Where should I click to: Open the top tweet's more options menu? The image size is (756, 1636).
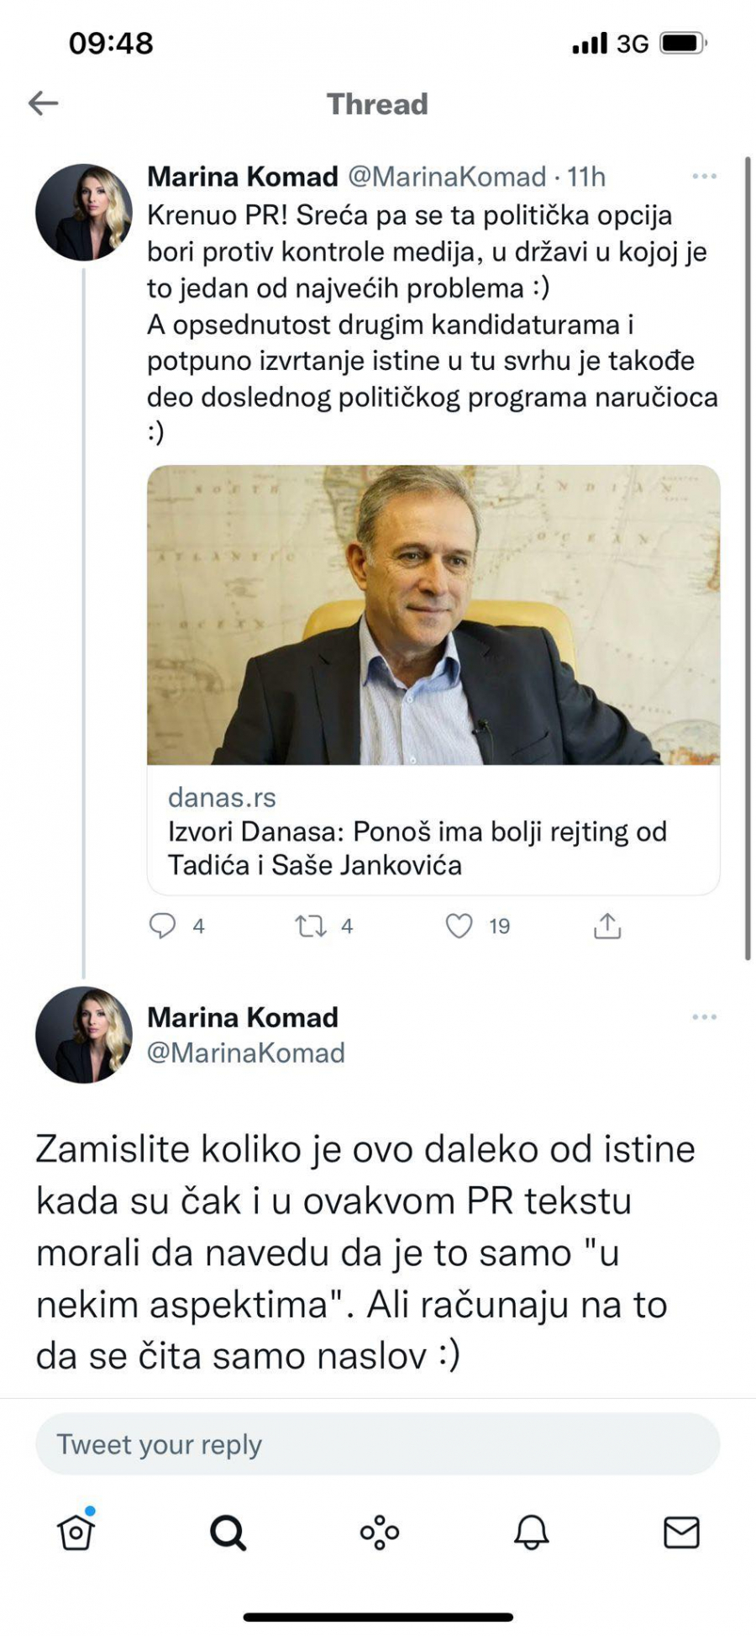point(703,175)
